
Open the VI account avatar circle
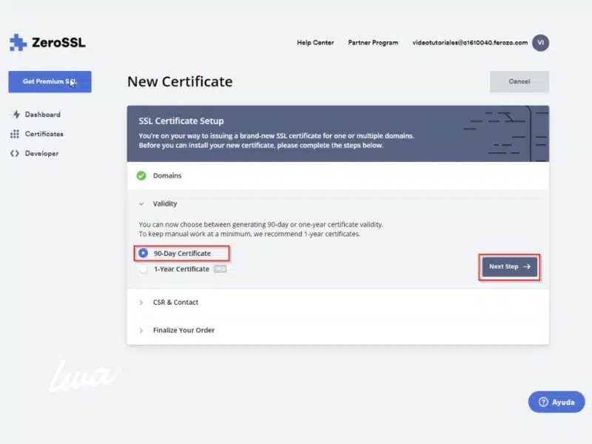pos(541,42)
